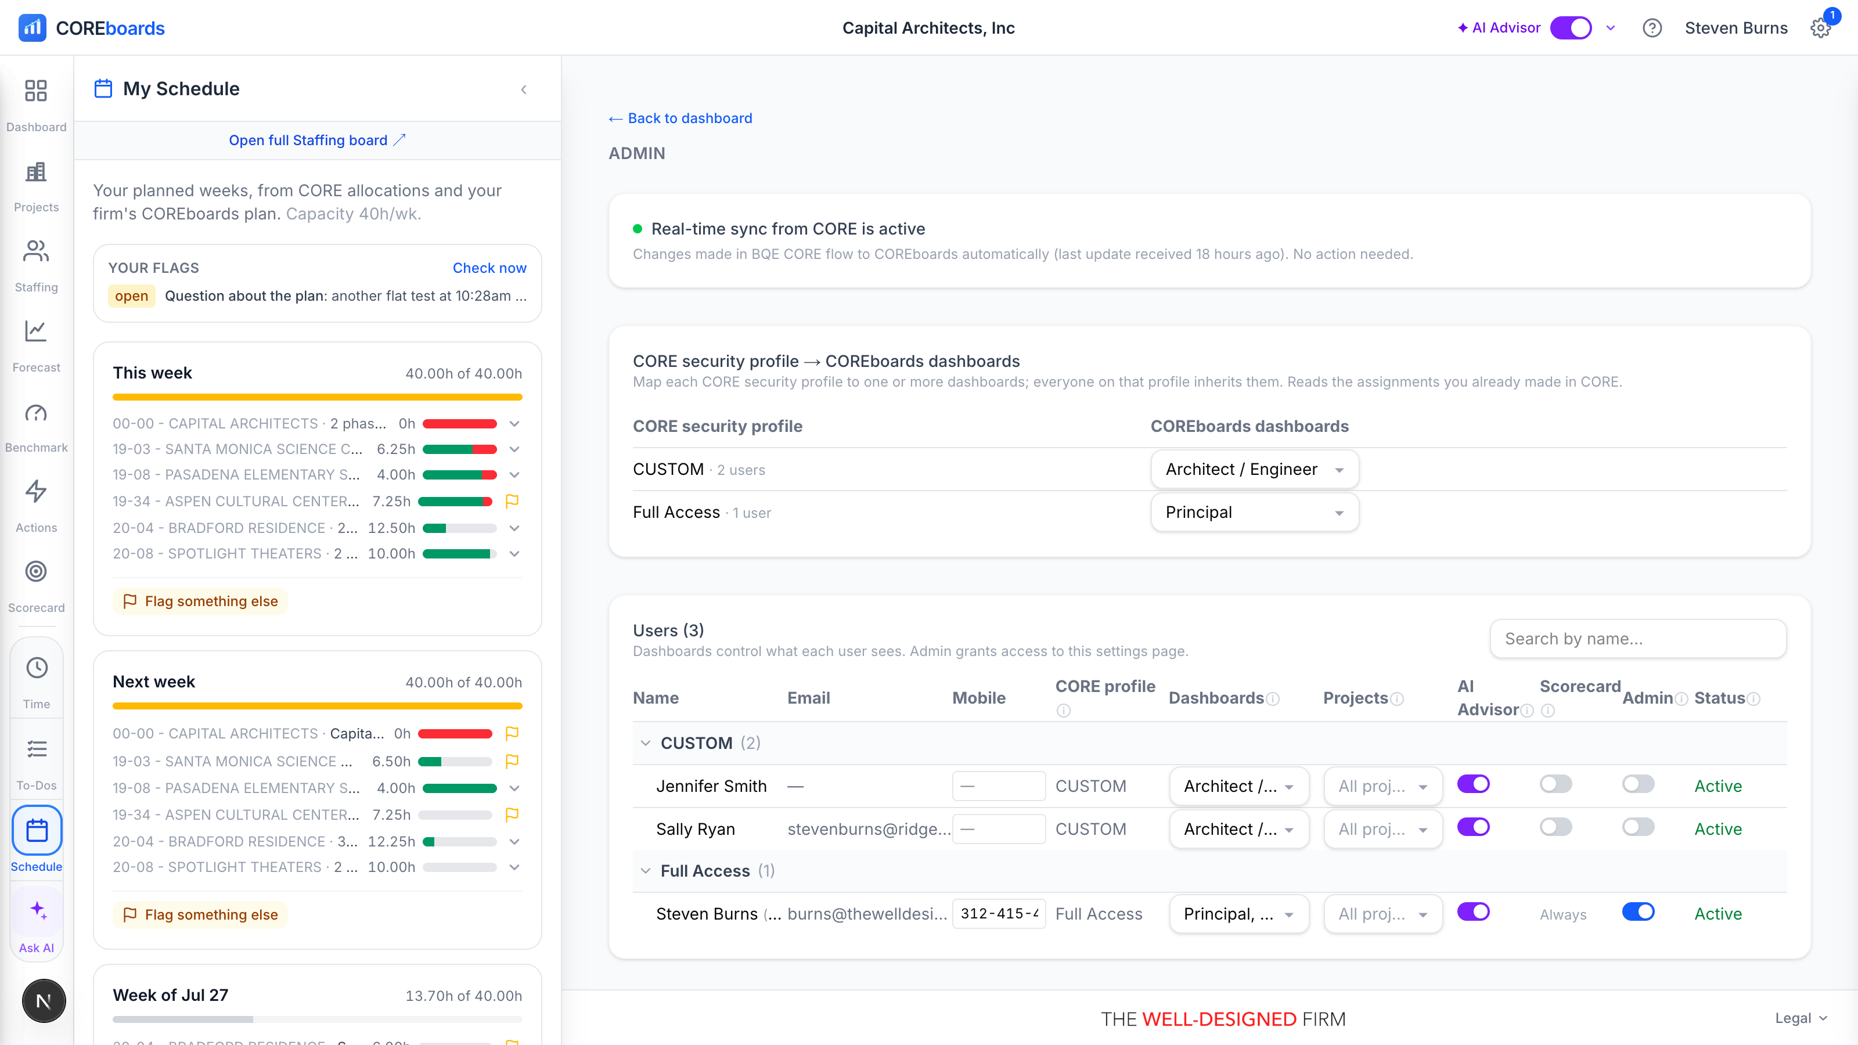Toggle Admin for Sally Ryan
The height and width of the screenshot is (1045, 1858).
pos(1638,827)
